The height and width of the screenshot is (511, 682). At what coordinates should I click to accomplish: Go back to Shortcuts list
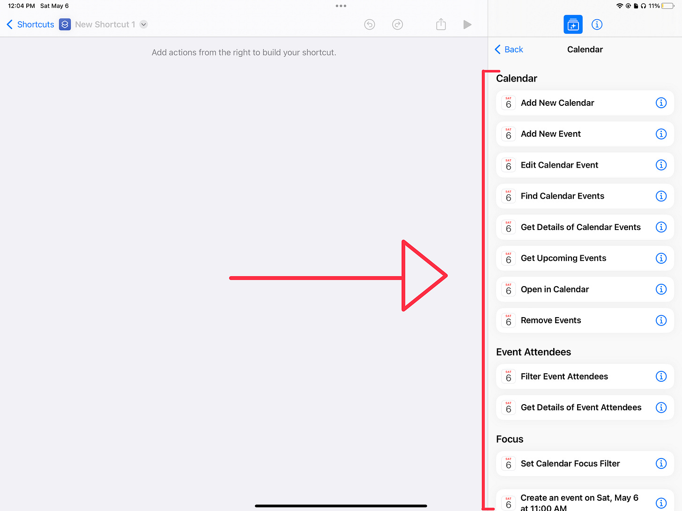pos(30,24)
